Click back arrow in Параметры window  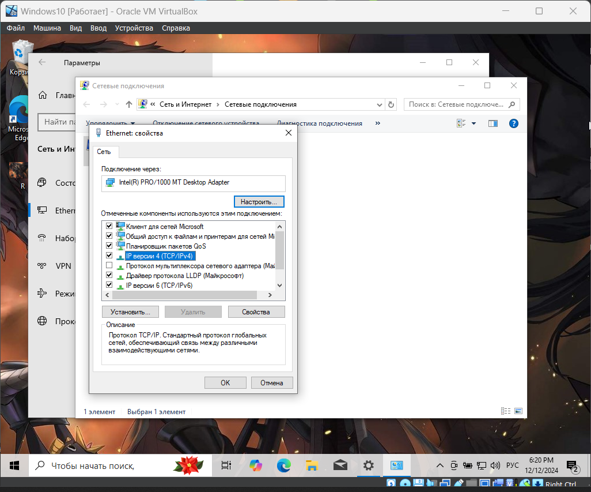[42, 62]
